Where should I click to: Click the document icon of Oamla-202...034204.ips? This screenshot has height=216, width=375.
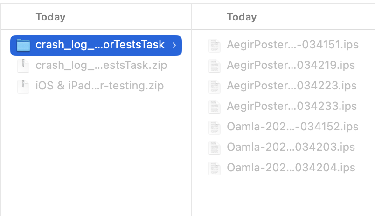click(x=214, y=169)
